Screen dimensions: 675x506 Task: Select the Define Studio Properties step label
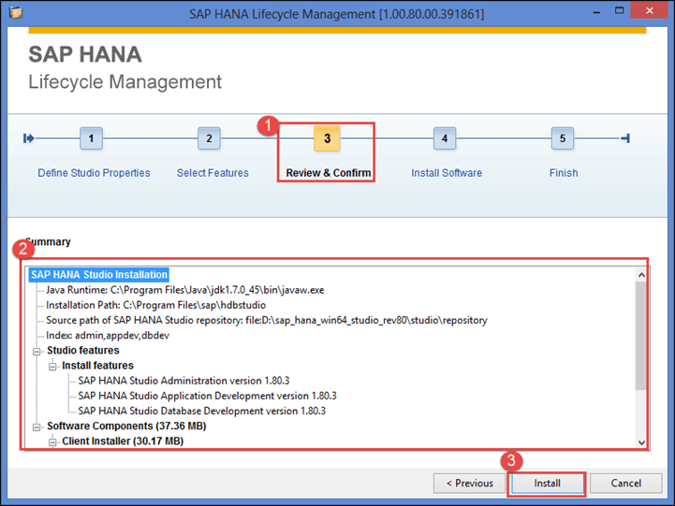coord(94,173)
